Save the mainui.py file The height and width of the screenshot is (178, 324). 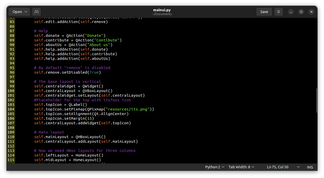(x=264, y=12)
